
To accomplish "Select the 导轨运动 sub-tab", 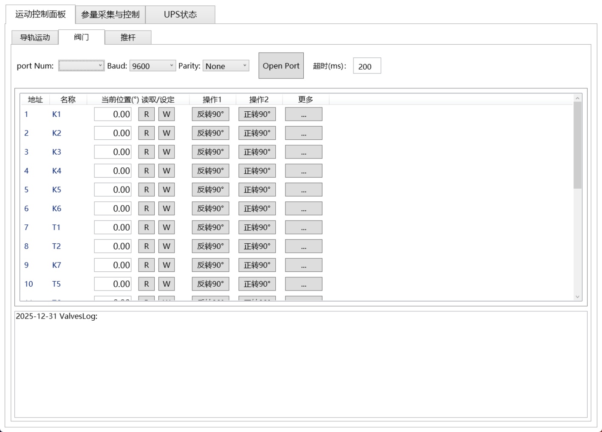I will pos(35,37).
